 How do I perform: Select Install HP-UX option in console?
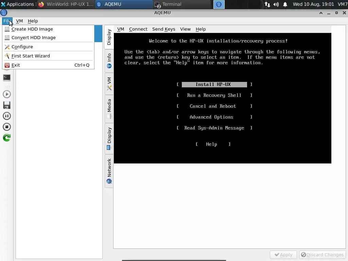214,85
